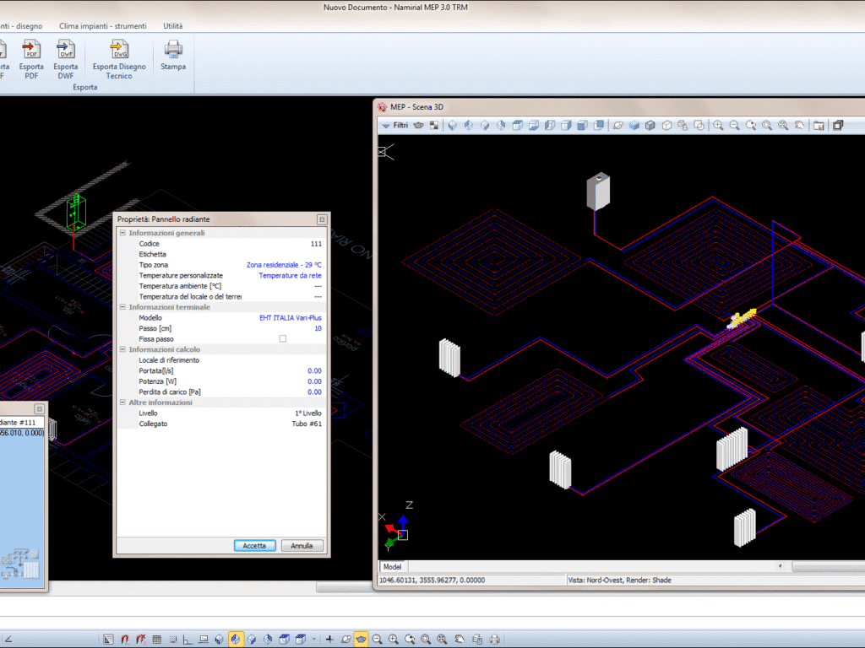Viewport: 865px width, 648px height.
Task: Click the Accetta button
Action: [x=254, y=546]
